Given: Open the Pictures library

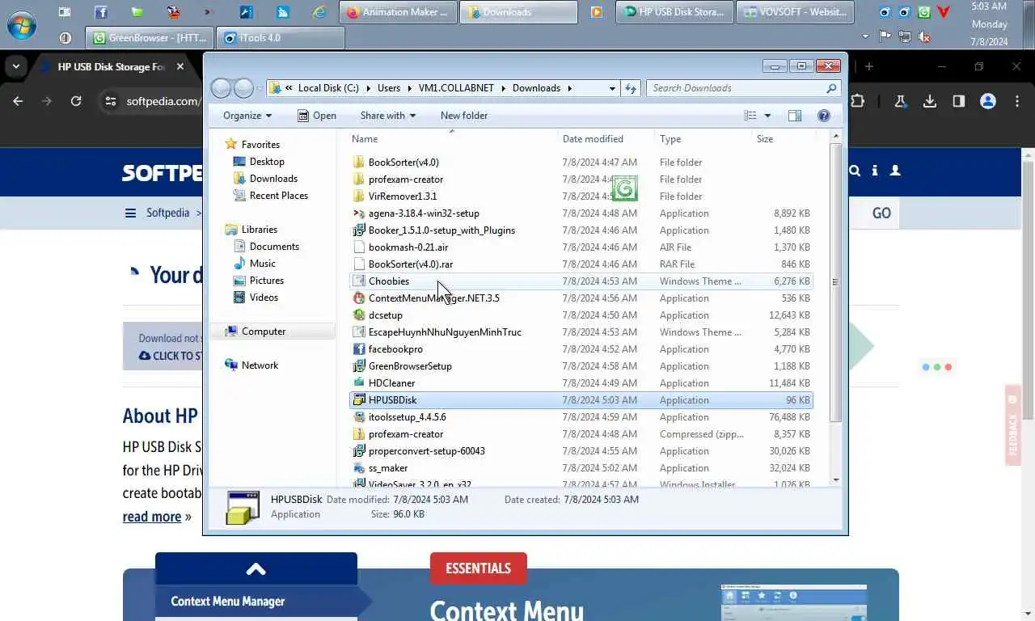Looking at the screenshot, I should point(266,280).
